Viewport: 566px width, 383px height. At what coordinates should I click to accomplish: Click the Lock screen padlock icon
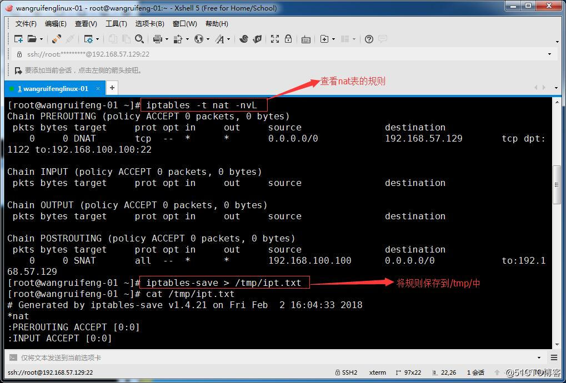(x=288, y=39)
